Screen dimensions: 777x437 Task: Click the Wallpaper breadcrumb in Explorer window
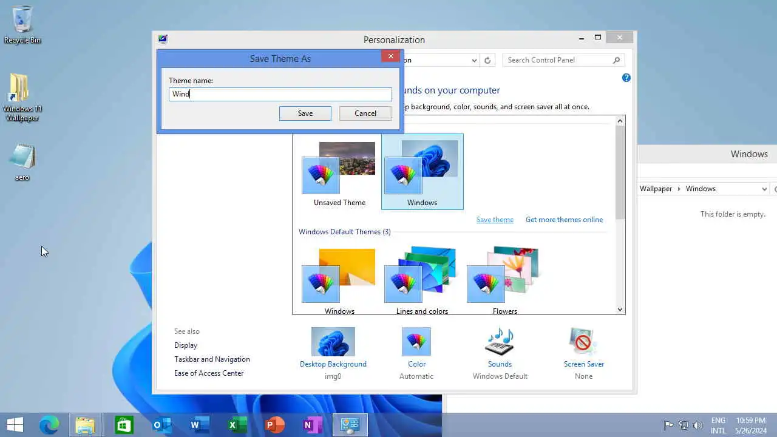656,189
